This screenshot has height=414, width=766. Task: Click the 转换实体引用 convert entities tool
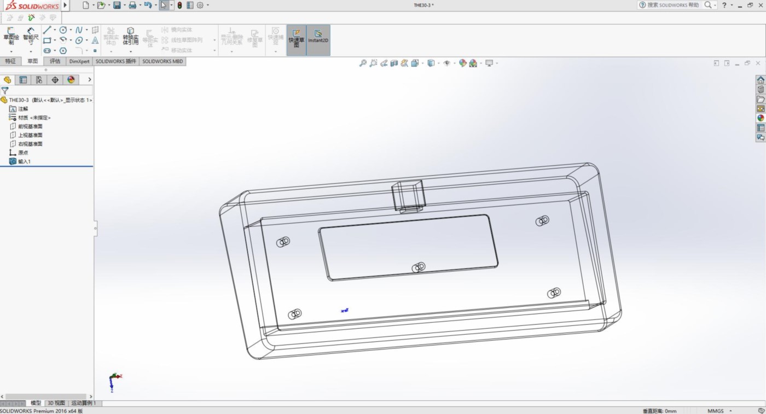pos(130,36)
